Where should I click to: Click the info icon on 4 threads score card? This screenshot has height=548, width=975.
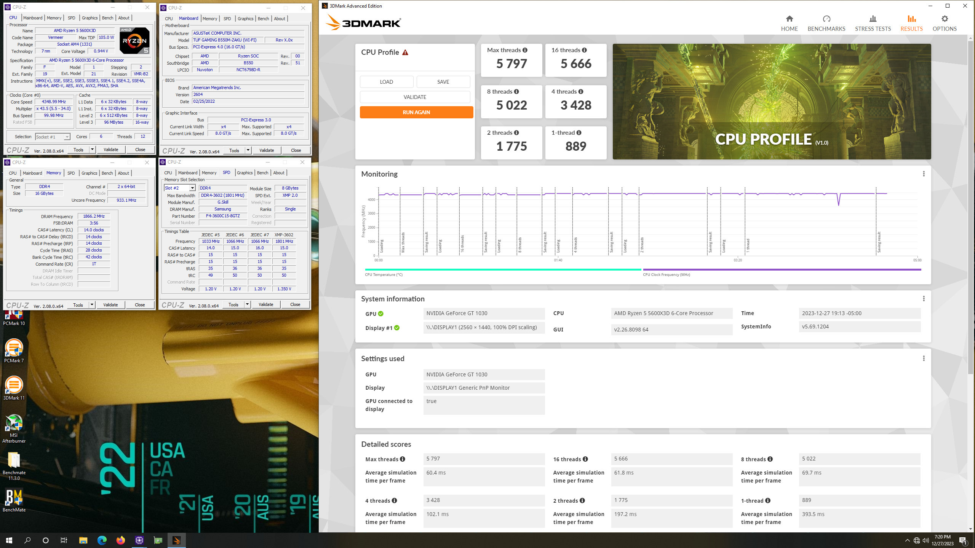[x=581, y=92]
